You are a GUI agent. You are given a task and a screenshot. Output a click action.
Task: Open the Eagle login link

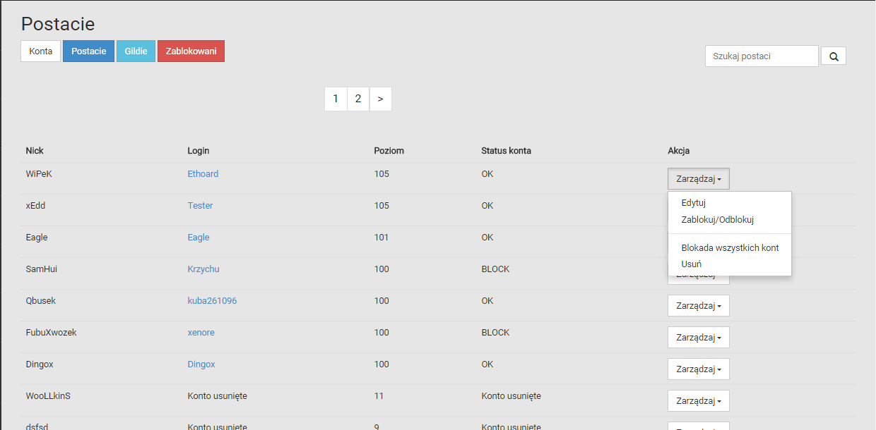199,238
